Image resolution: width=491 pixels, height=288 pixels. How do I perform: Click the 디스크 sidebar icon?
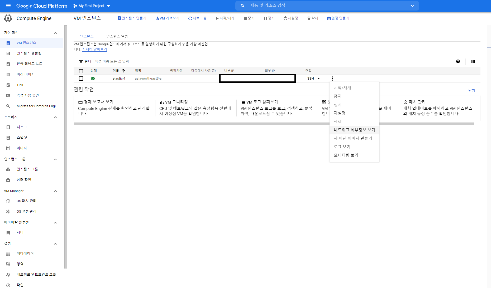(8, 127)
